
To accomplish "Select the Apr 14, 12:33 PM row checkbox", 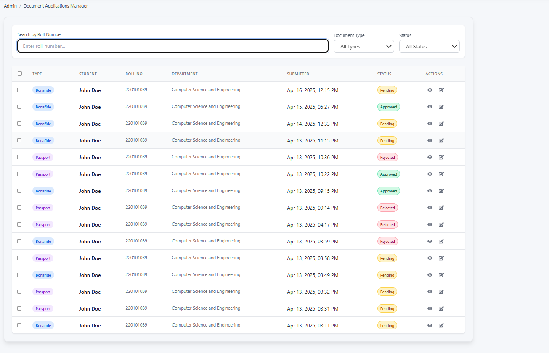I will (x=19, y=124).
